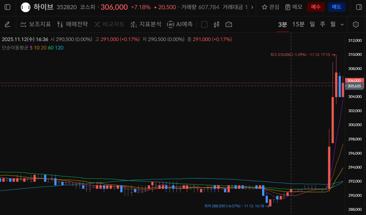Open the candlestick chart type icon

click(x=216, y=25)
